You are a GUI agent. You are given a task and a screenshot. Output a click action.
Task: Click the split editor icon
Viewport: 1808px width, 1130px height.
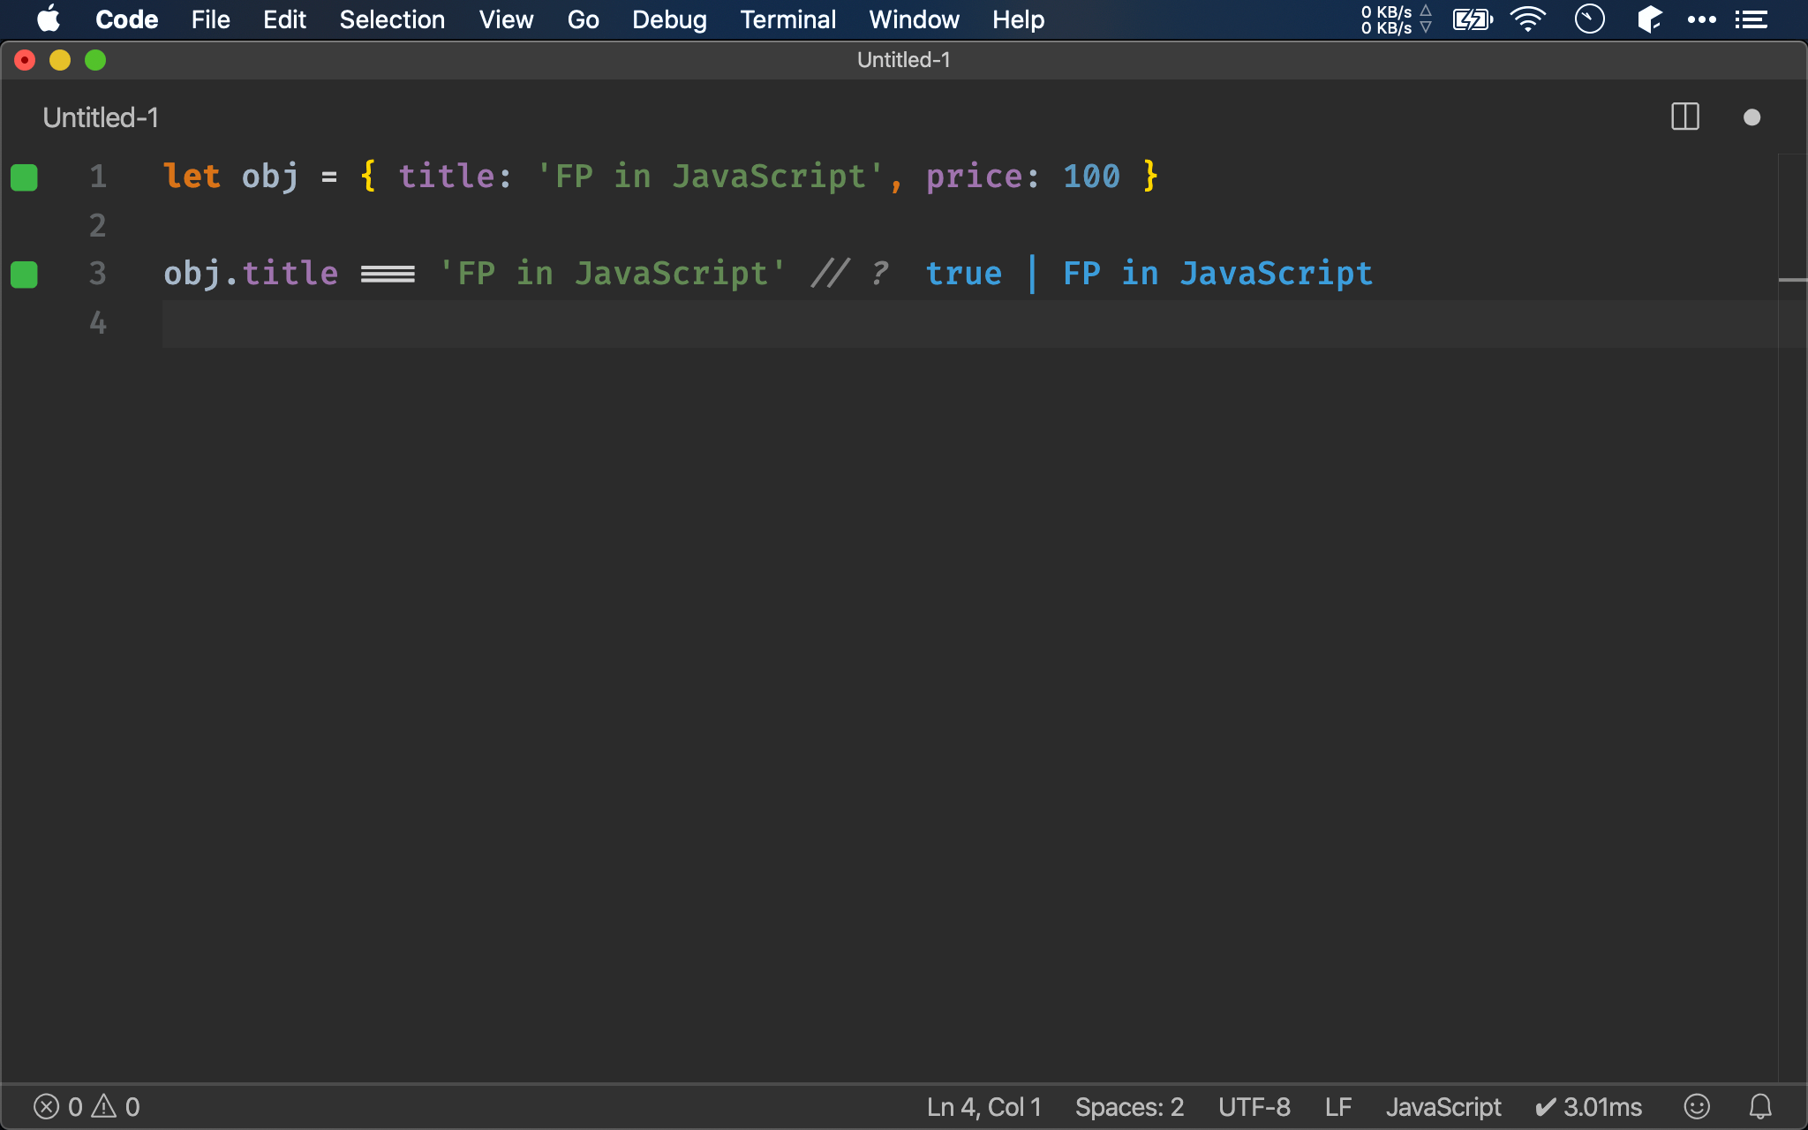[1684, 117]
